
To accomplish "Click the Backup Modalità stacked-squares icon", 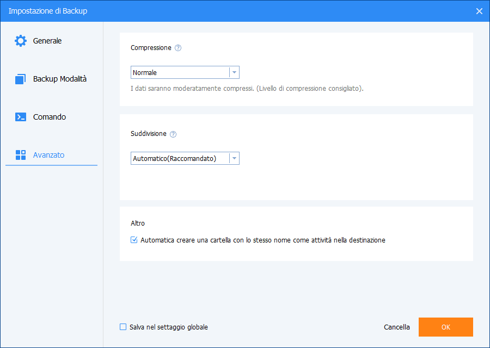I will [21, 79].
